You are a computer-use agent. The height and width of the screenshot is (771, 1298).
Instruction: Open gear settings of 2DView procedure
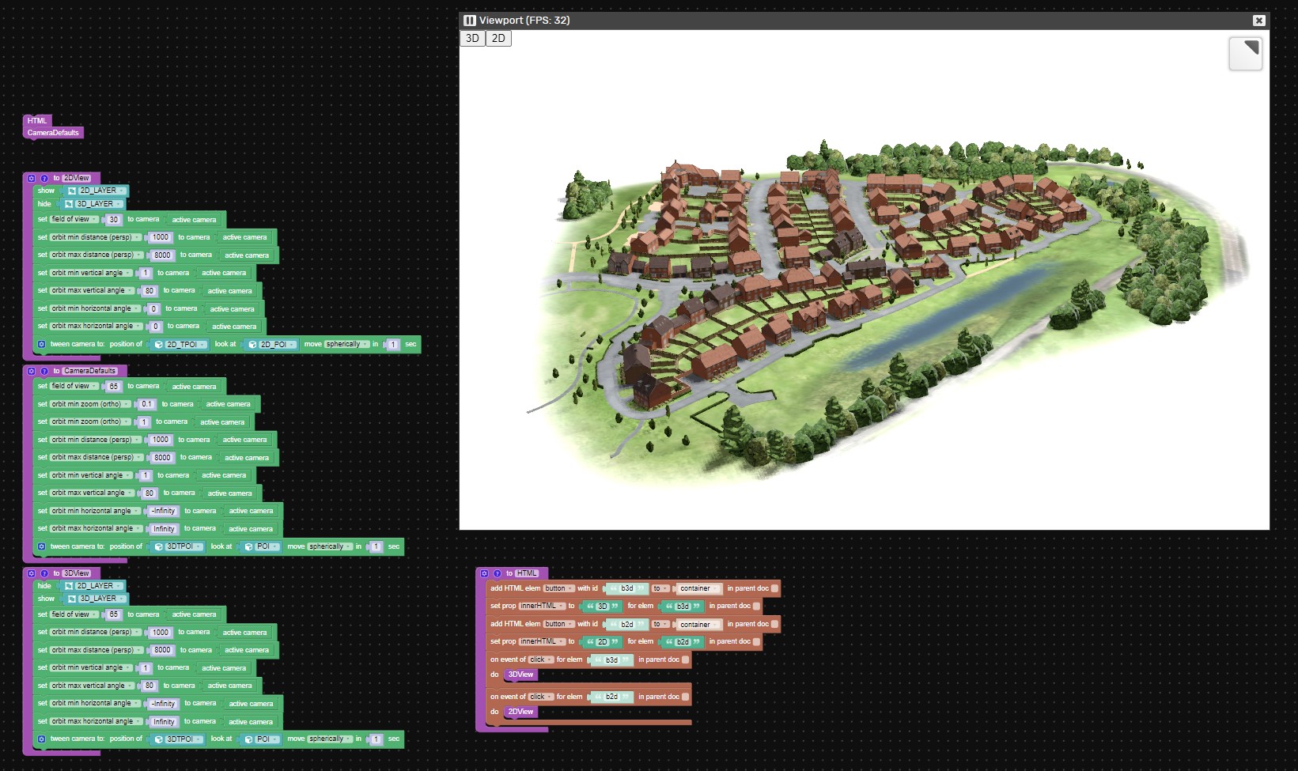(x=32, y=179)
